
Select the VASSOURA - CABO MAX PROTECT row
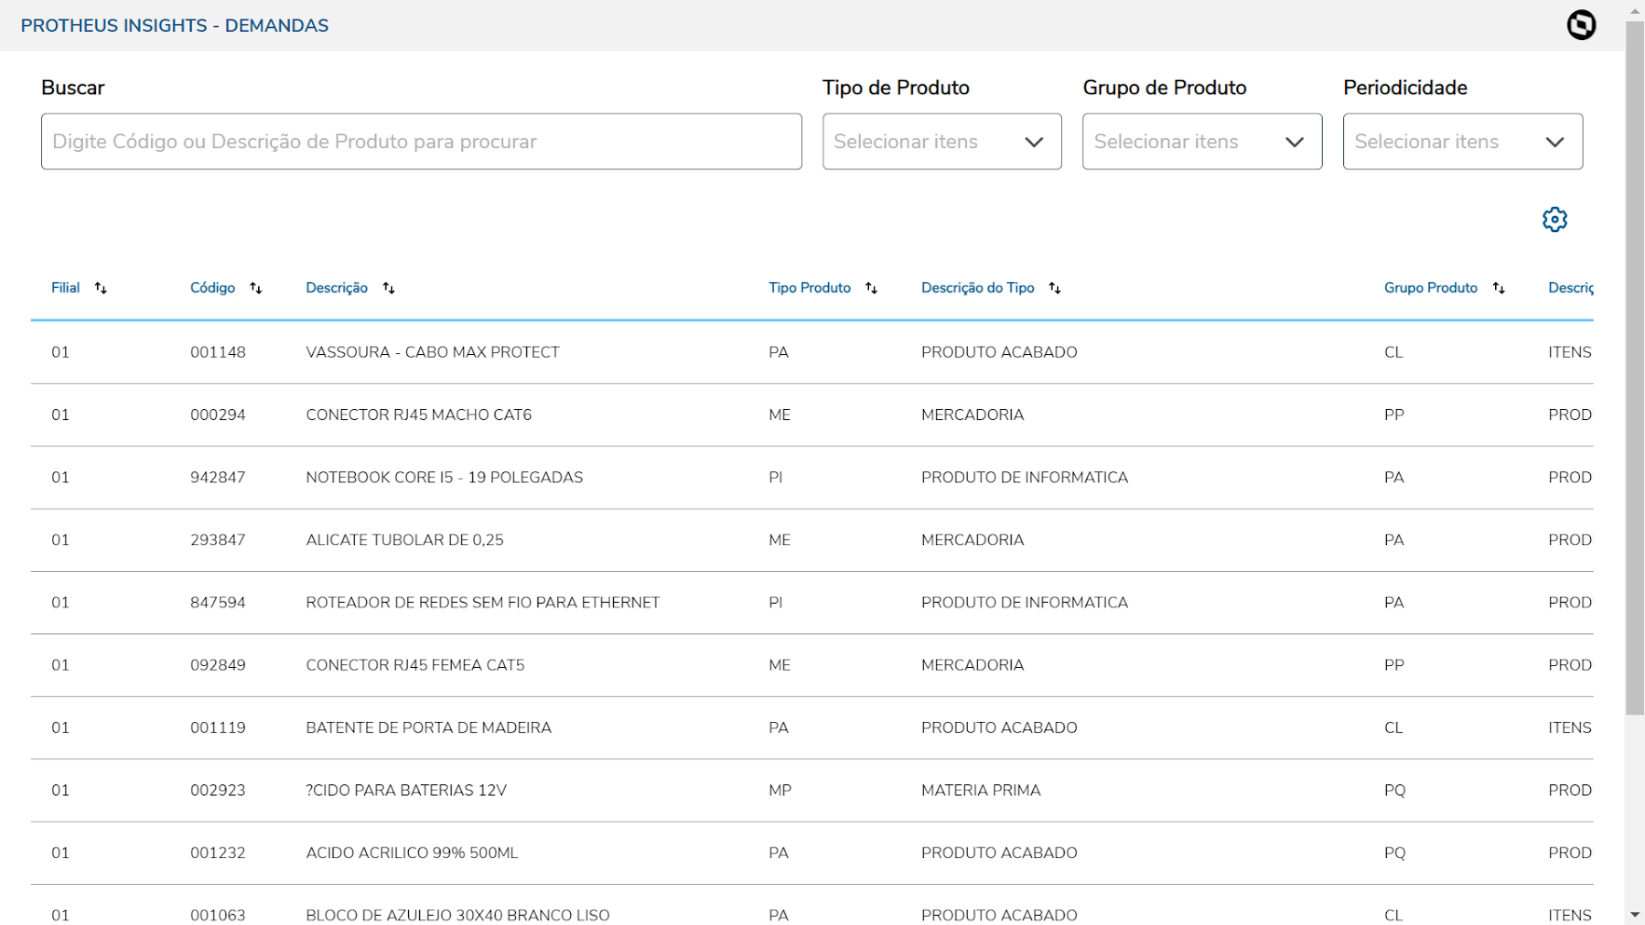click(432, 352)
